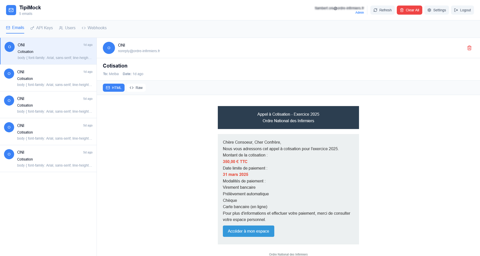This screenshot has width=480, height=256.
Task: Select the Emails tab
Action: coord(15,28)
